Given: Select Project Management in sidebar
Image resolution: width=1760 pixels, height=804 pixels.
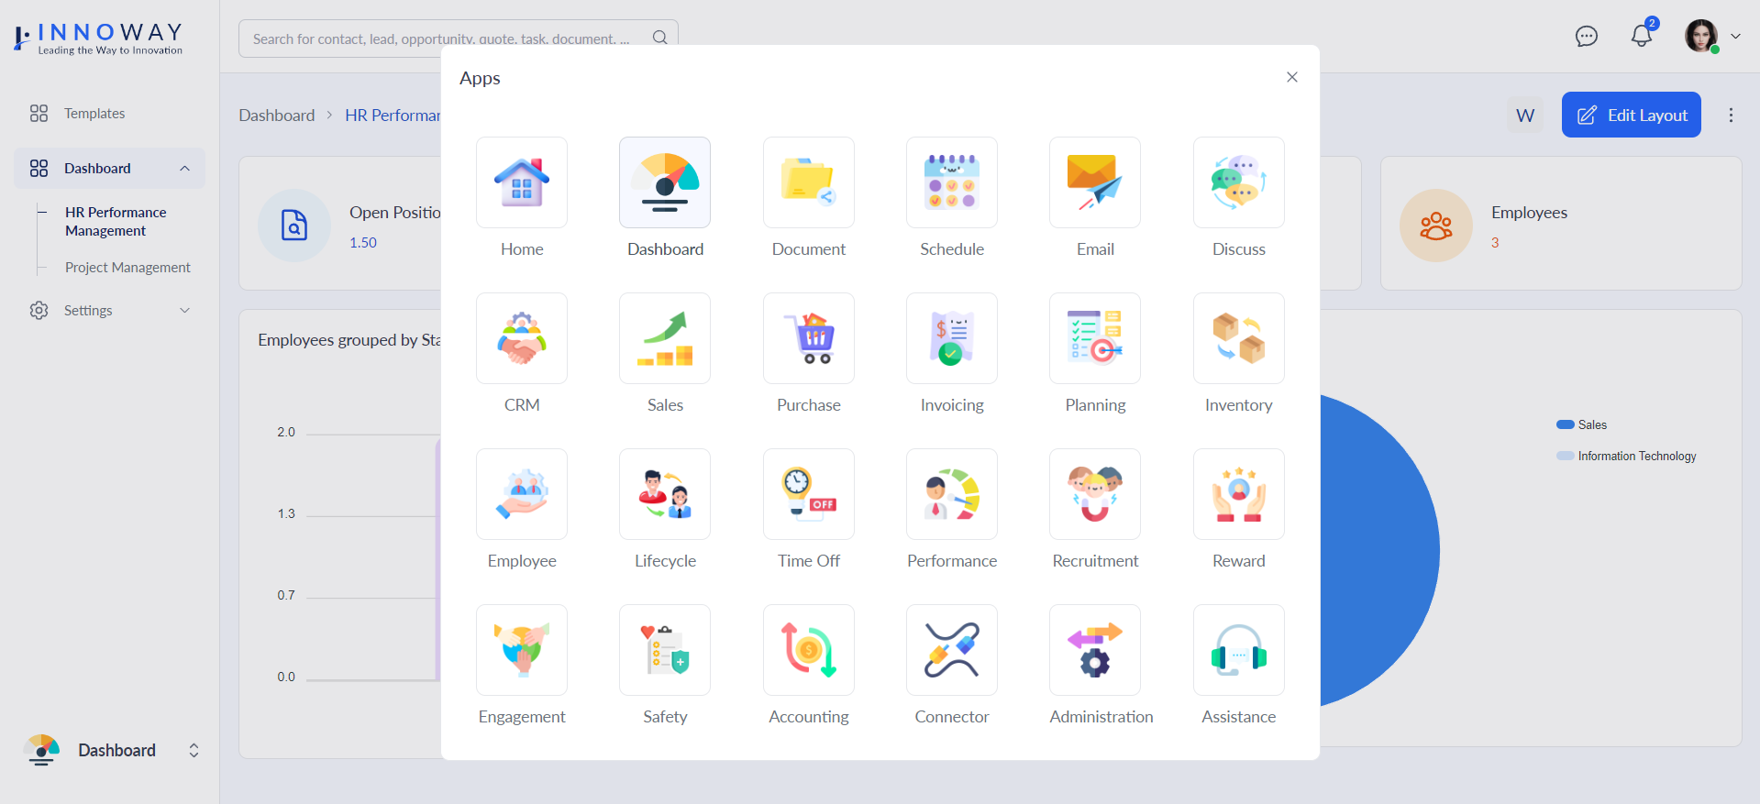Looking at the screenshot, I should point(127,268).
